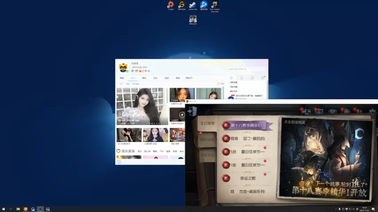The width and height of the screenshot is (378, 212).
Task: Open the bottom-left stream thumbnail in YY
Action: tap(129, 135)
